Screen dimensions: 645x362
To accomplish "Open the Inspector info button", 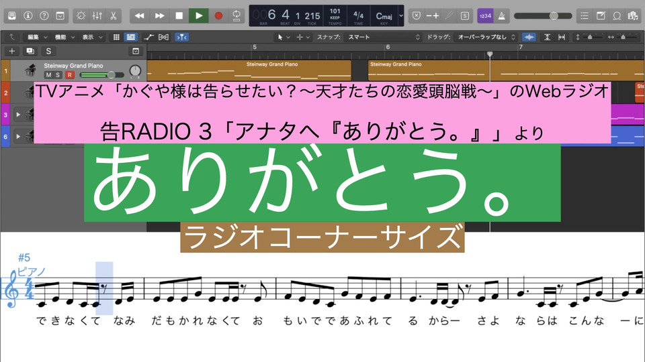I will [28, 15].
